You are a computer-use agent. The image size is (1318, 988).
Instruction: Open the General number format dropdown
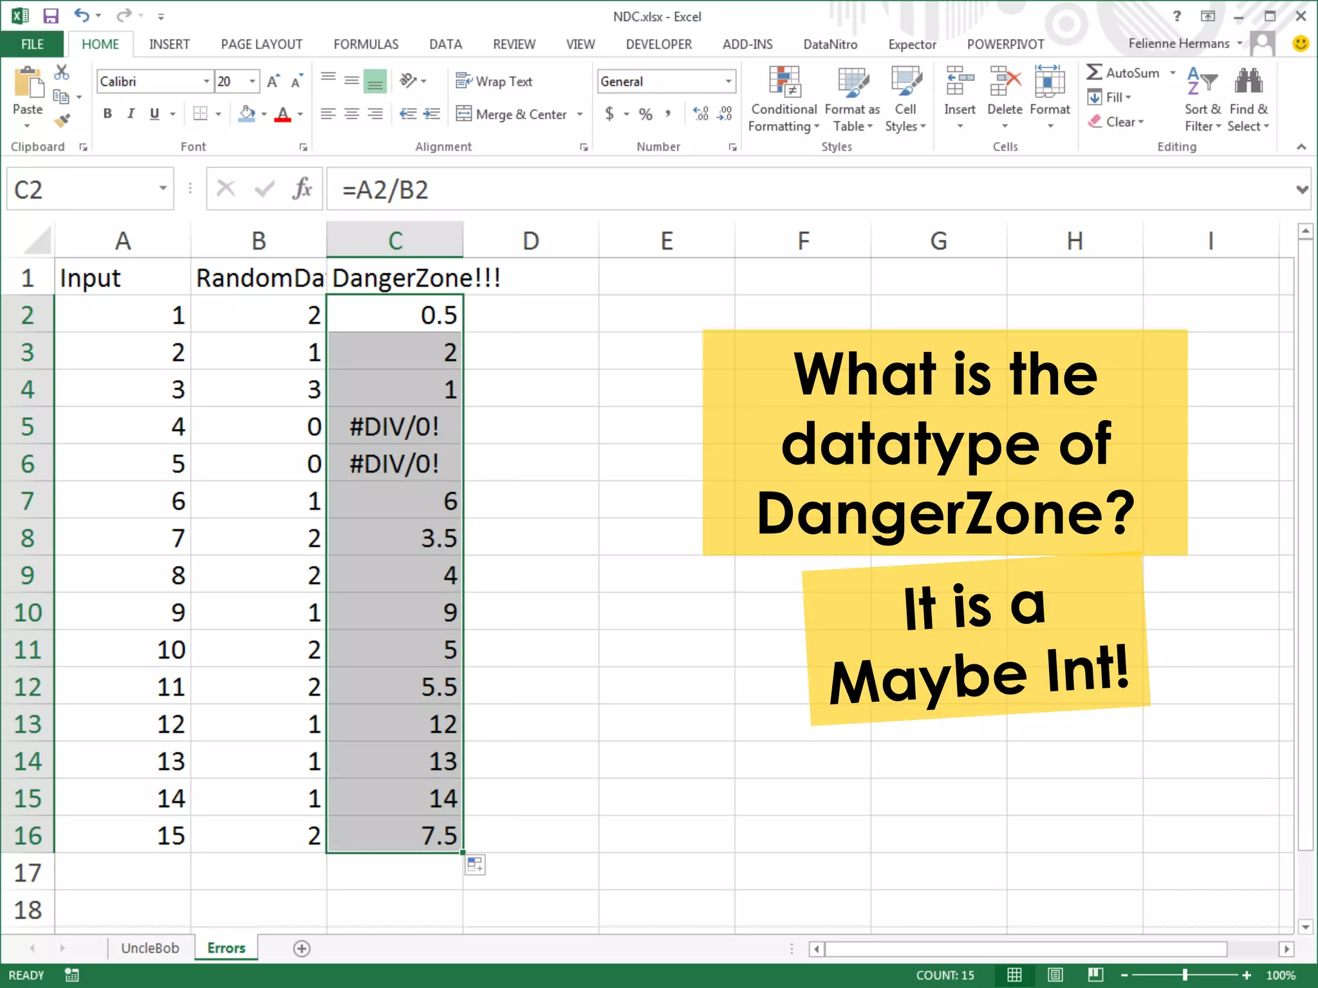pos(728,81)
